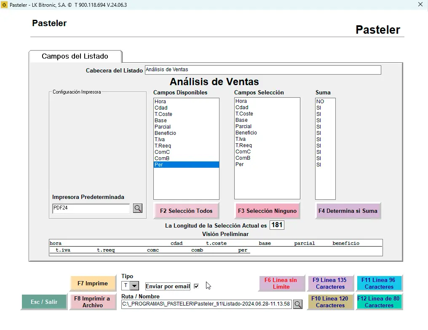Screen dimensions: 428x330
Task: Select F9 Línea 135 Caracteres
Action: click(330, 283)
